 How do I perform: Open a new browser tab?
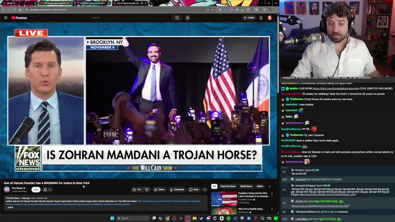[151, 3]
